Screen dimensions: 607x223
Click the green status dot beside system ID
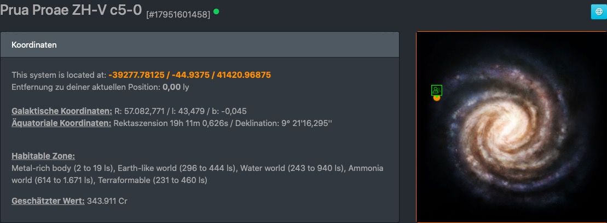point(216,11)
